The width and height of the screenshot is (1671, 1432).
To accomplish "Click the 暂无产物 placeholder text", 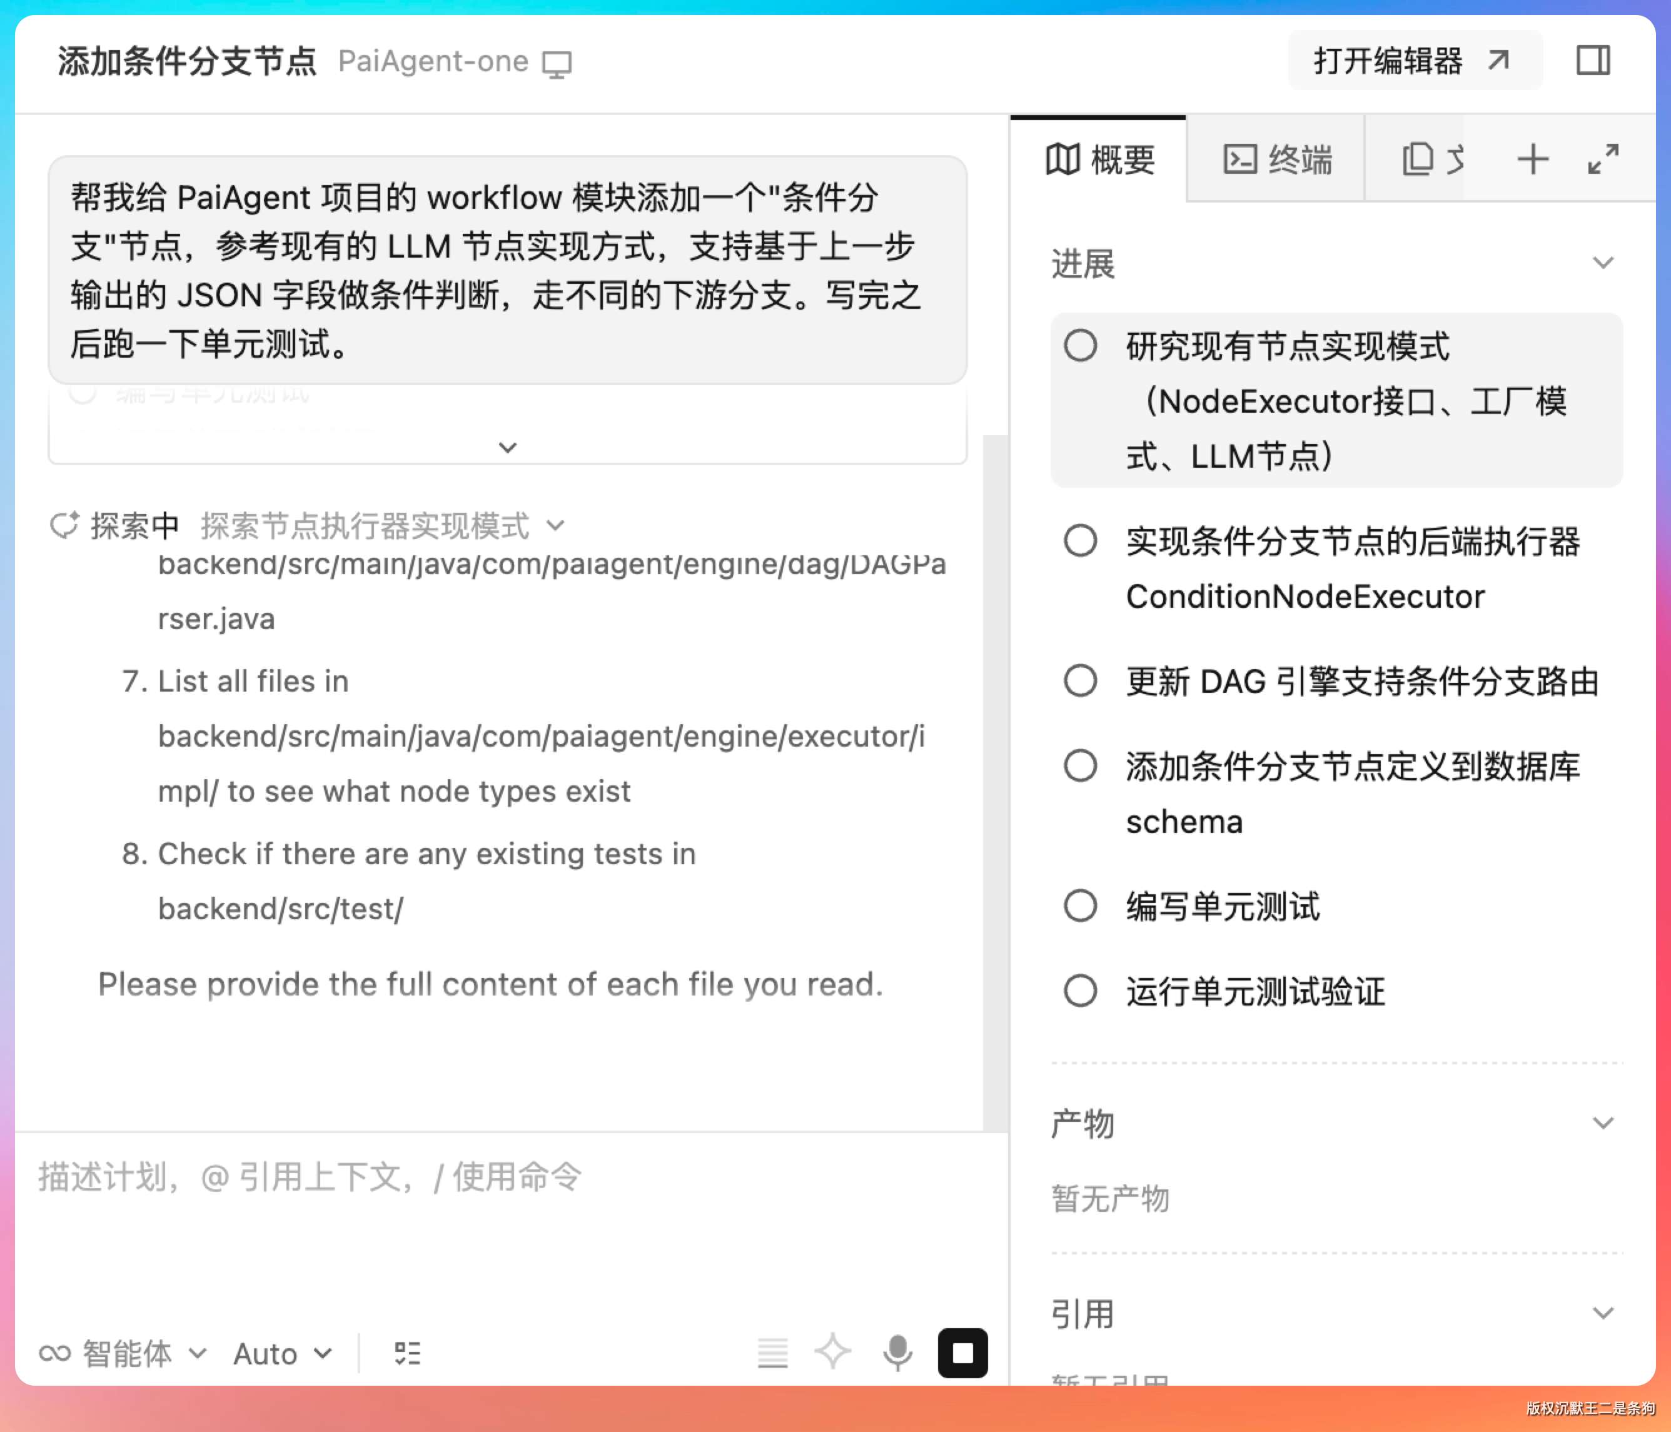I will click(1109, 1199).
